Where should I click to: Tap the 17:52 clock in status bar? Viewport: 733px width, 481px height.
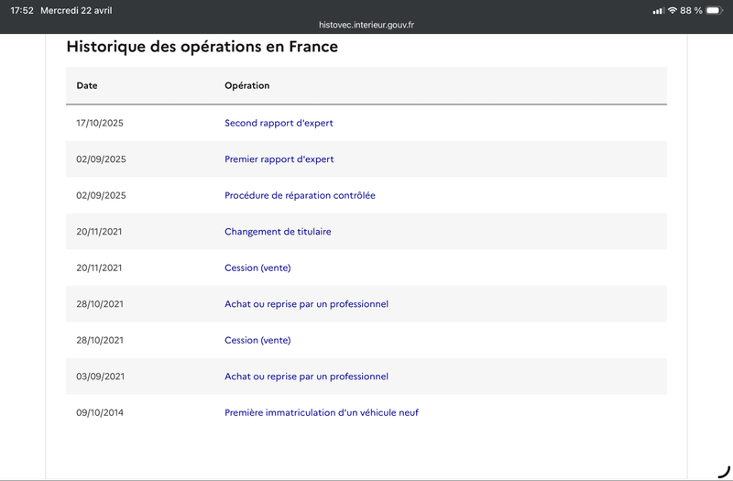coord(22,10)
